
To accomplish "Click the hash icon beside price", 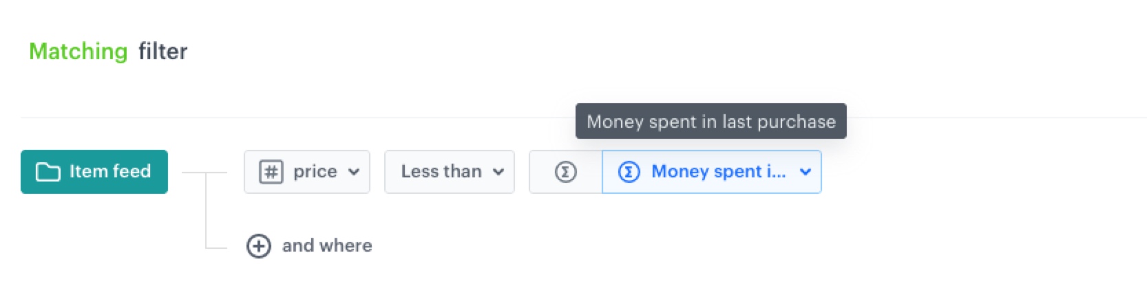I will coord(271,172).
